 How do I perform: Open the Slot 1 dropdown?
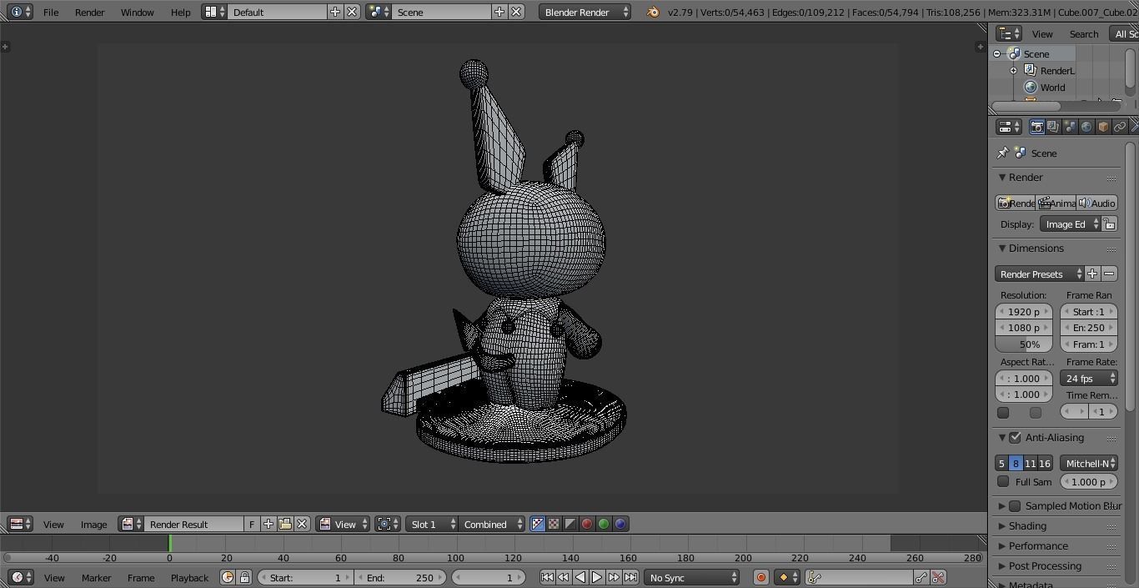(432, 524)
